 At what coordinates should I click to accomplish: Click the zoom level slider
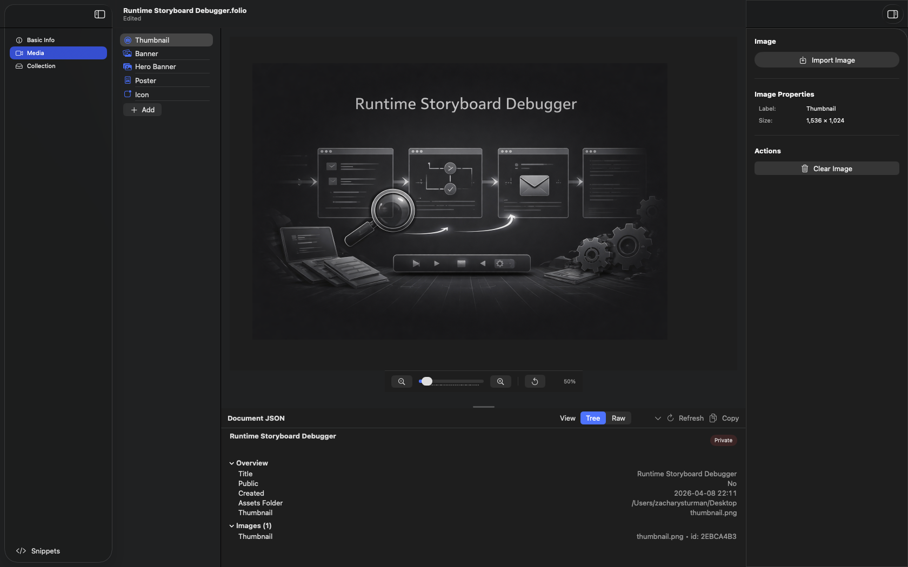click(x=451, y=382)
